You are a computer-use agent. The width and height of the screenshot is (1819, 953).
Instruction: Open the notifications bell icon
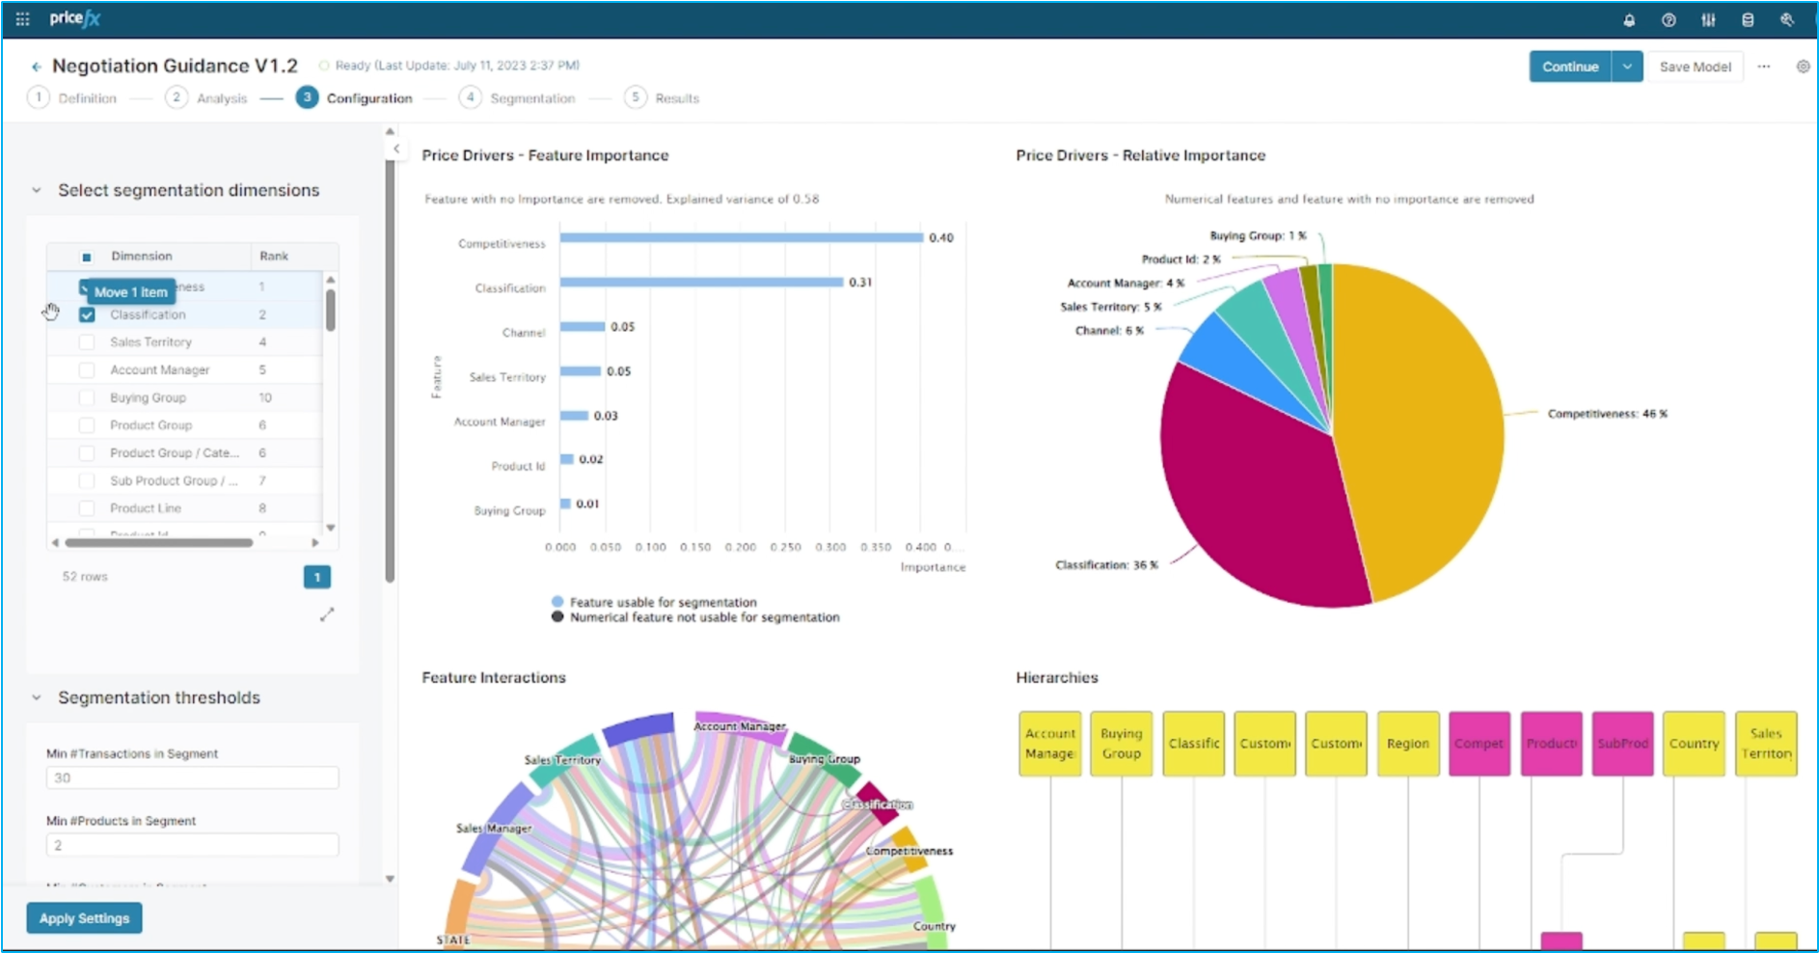pos(1629,20)
